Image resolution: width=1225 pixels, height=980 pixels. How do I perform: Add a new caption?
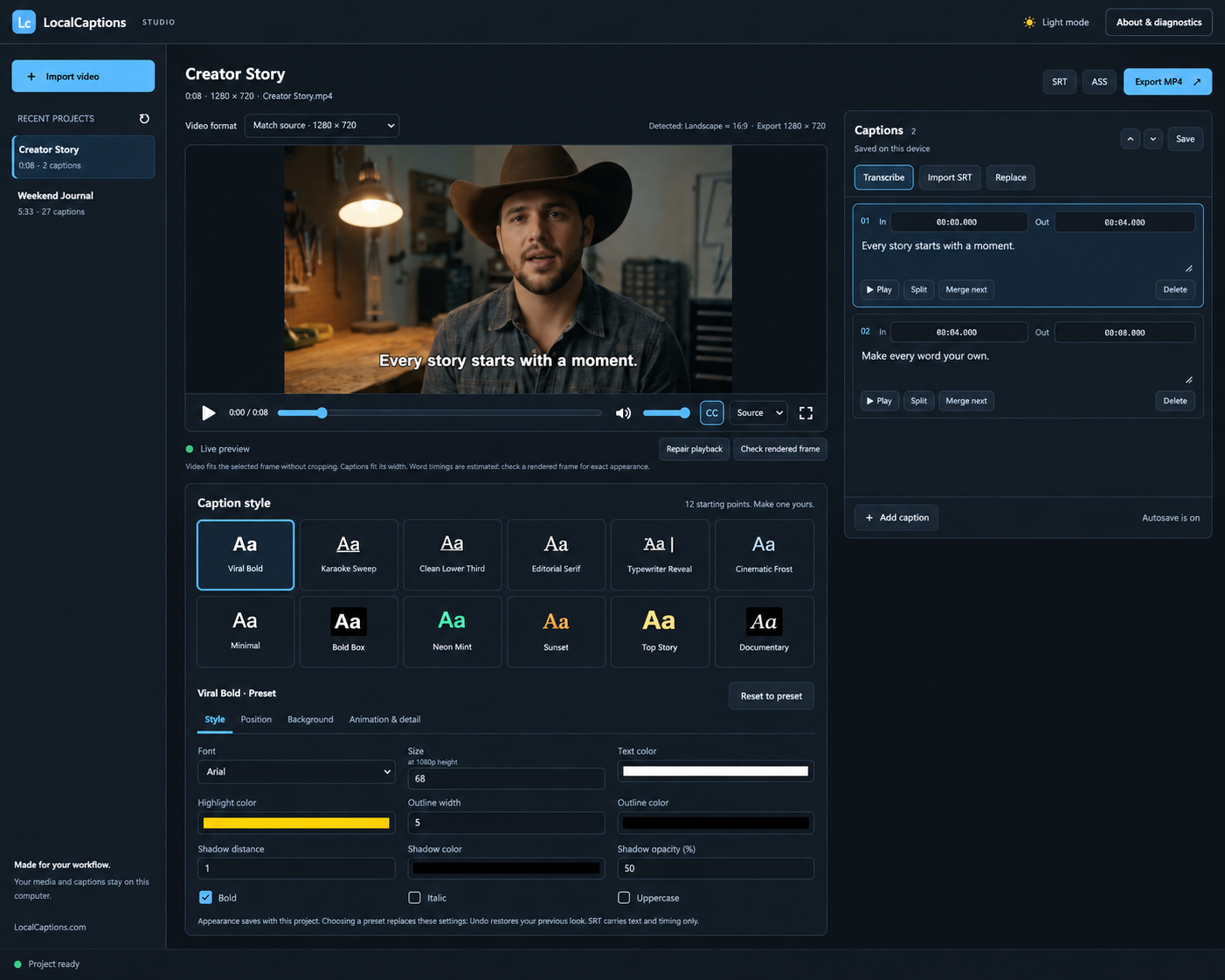[x=896, y=518]
